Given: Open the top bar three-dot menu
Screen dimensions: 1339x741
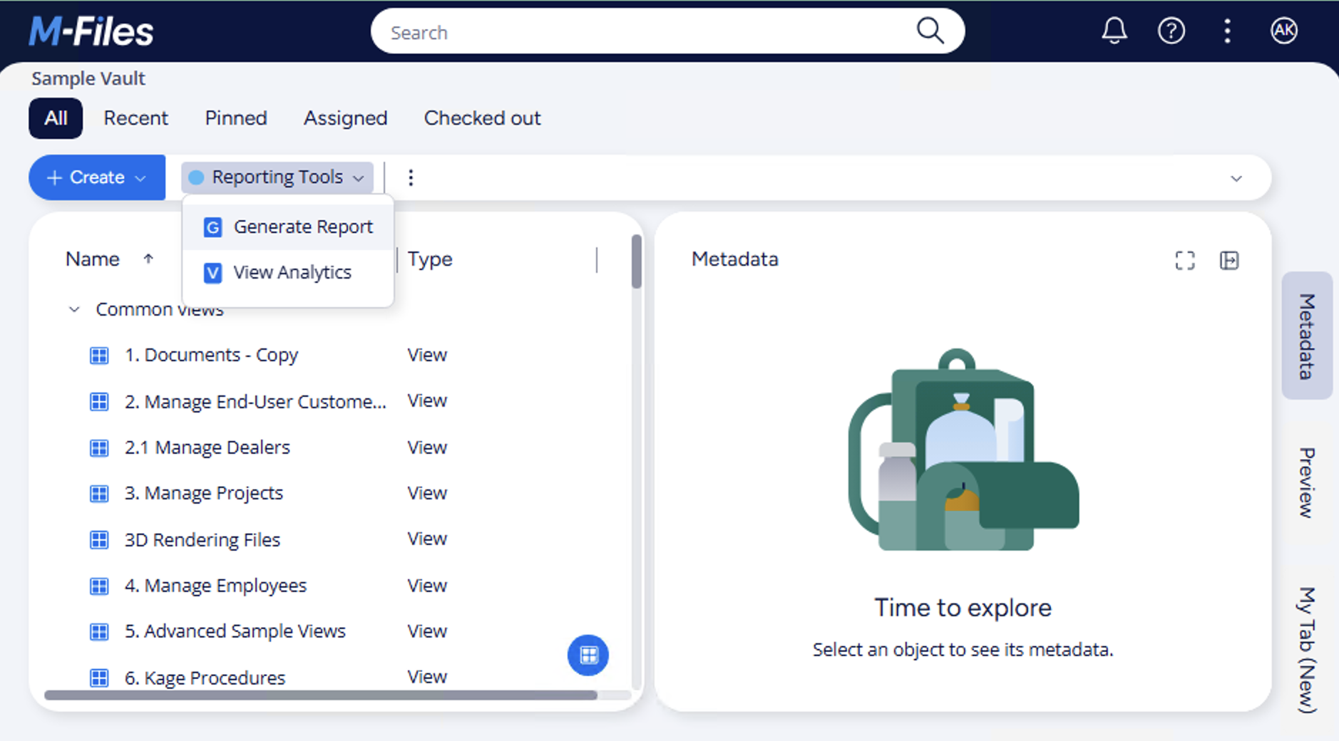Looking at the screenshot, I should coord(1227,31).
